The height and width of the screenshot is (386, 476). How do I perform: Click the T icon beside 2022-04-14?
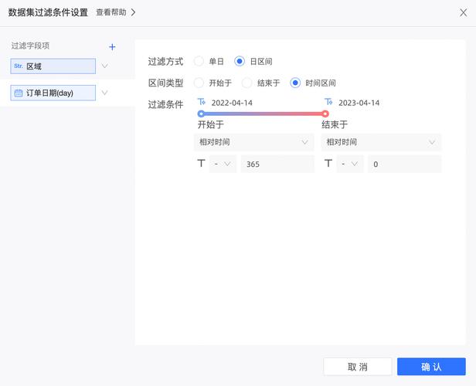click(202, 102)
